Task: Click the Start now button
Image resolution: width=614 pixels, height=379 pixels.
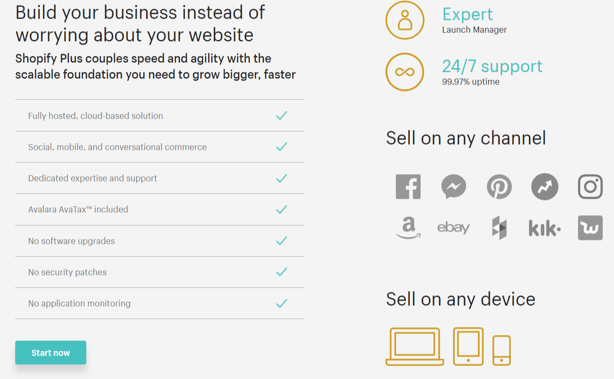Action: click(x=51, y=353)
